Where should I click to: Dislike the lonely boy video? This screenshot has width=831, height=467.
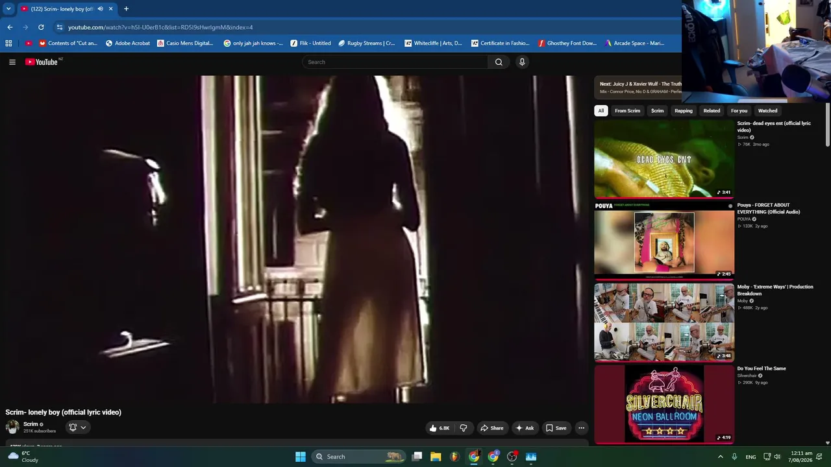(x=464, y=428)
